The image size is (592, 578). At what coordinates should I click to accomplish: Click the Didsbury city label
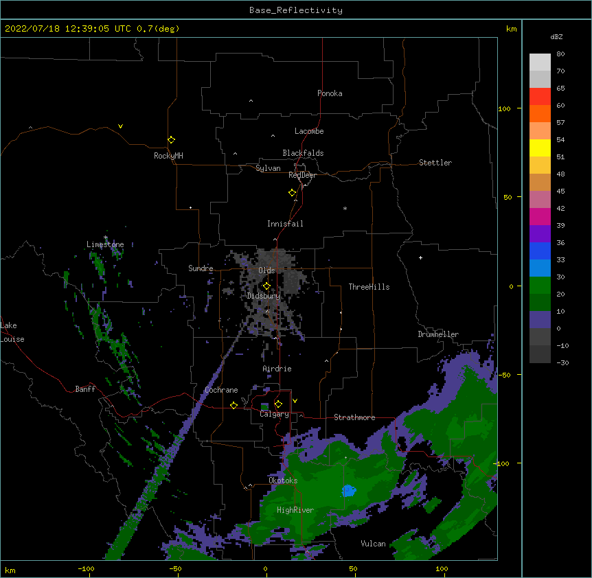pos(264,296)
